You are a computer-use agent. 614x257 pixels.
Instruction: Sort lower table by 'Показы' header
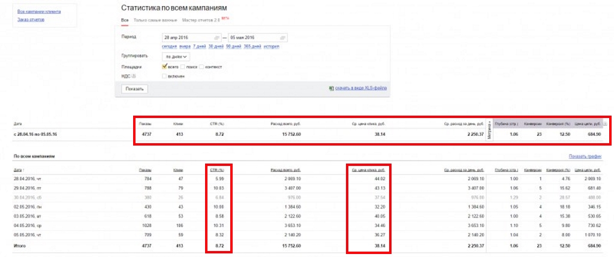(x=145, y=170)
